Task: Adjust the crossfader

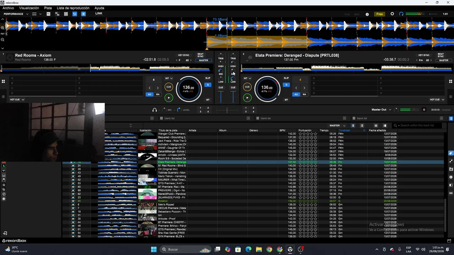Action: pos(227,110)
